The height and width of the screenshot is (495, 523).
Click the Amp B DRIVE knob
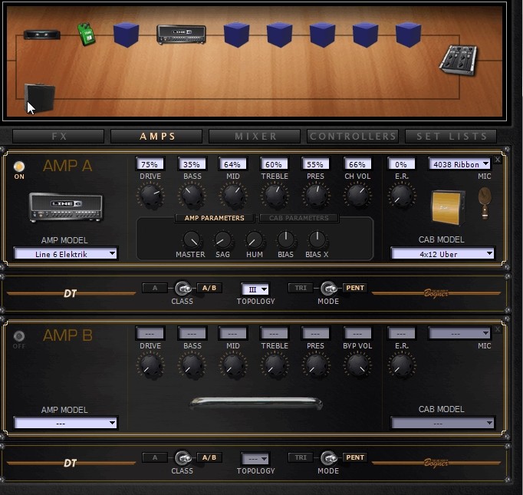150,365
